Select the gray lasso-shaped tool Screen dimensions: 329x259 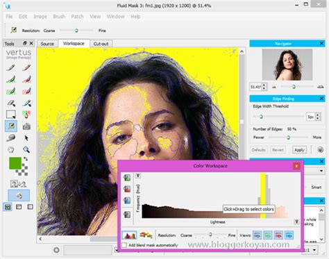(x=11, y=138)
